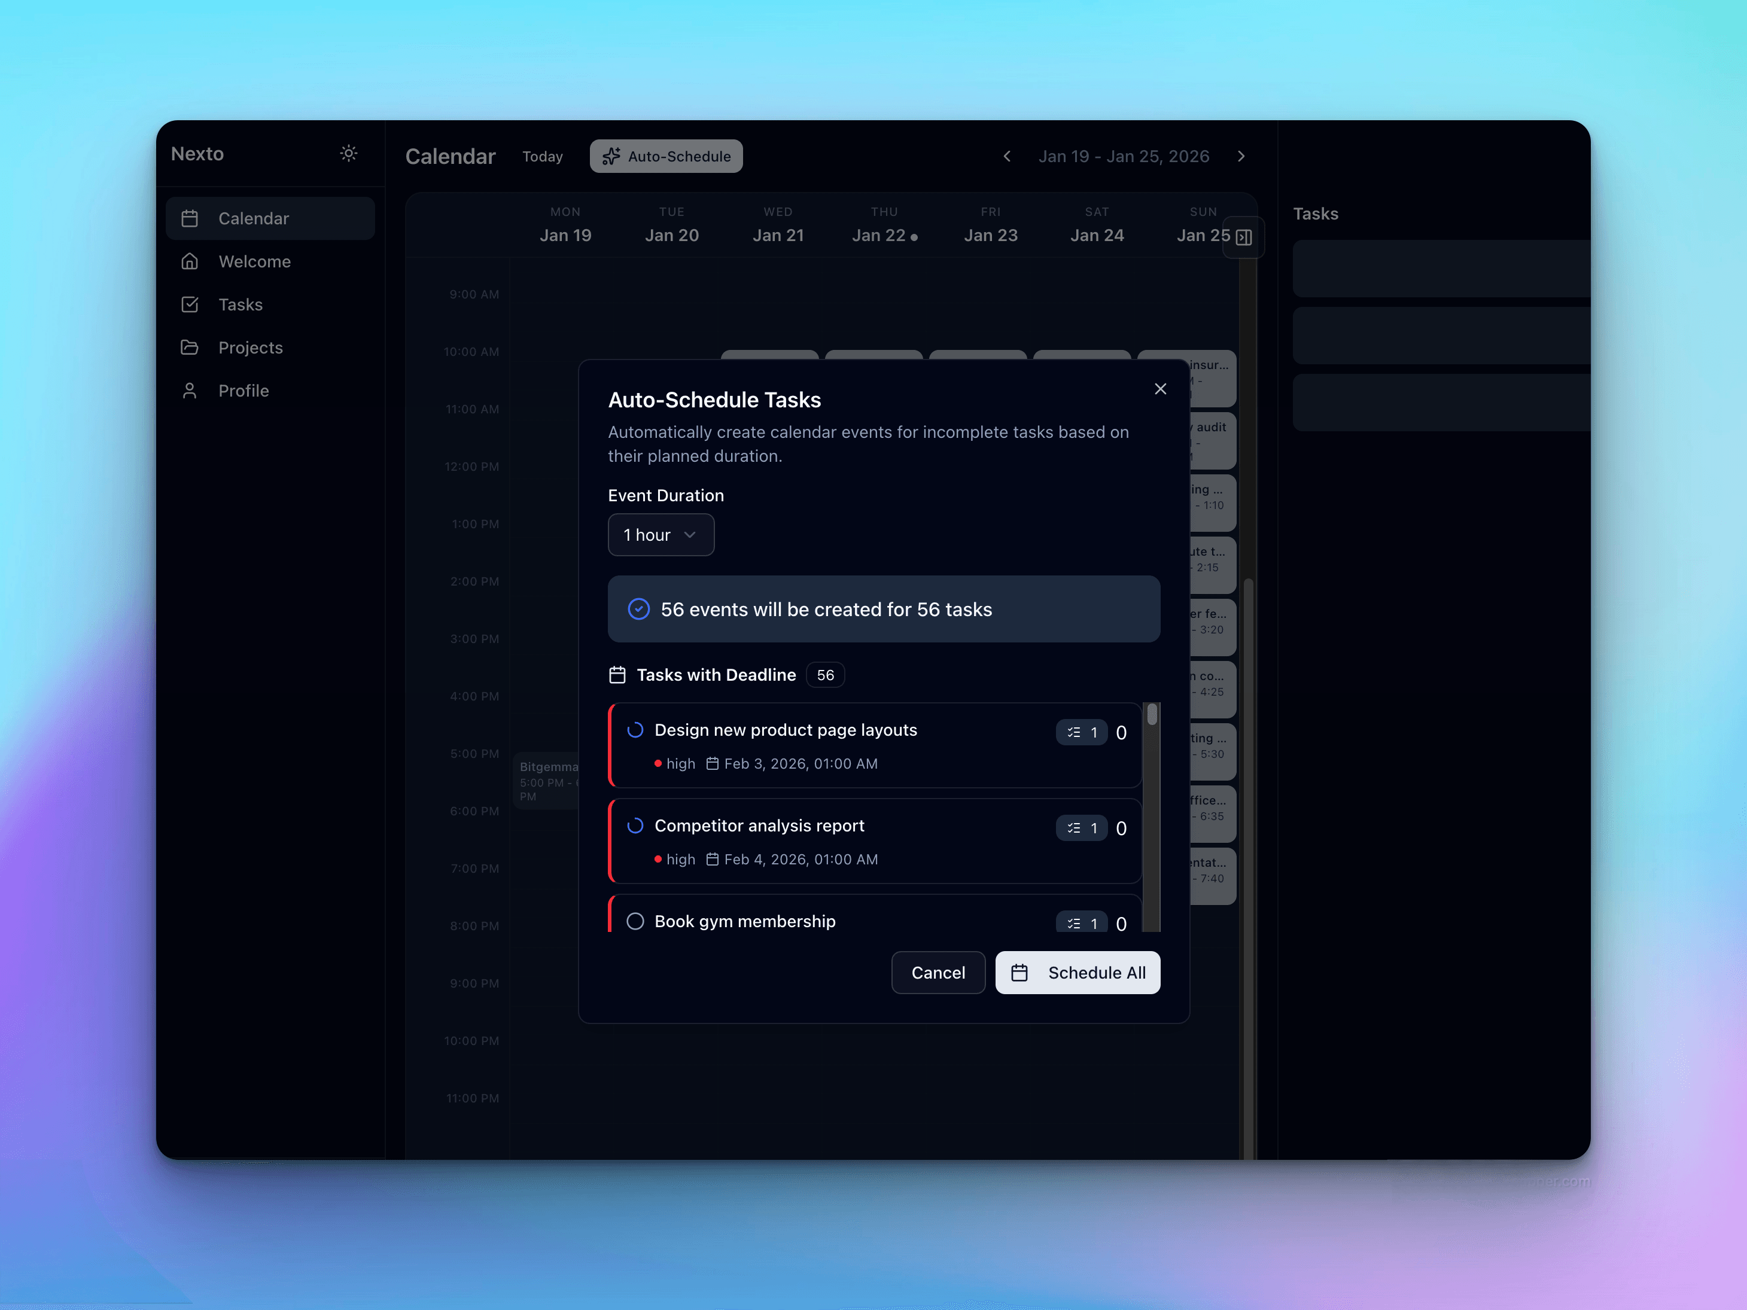Cancel the auto-schedule dialog
This screenshot has width=1747, height=1310.
click(x=938, y=972)
